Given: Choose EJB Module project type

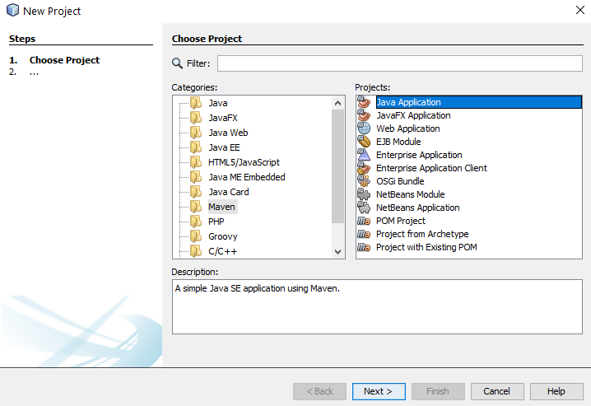Looking at the screenshot, I should pos(398,142).
